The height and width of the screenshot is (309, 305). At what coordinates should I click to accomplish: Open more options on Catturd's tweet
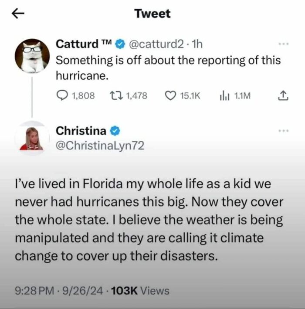(x=284, y=44)
